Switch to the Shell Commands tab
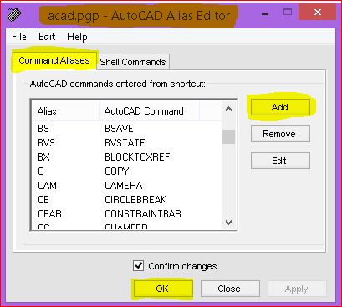Screen dimensions: 342x307 coord(133,62)
